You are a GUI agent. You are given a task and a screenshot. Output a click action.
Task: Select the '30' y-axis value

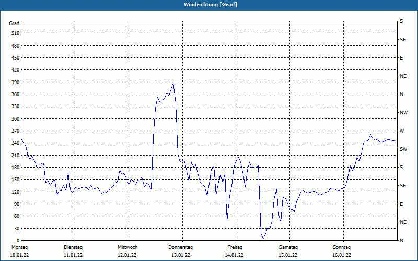point(17,228)
